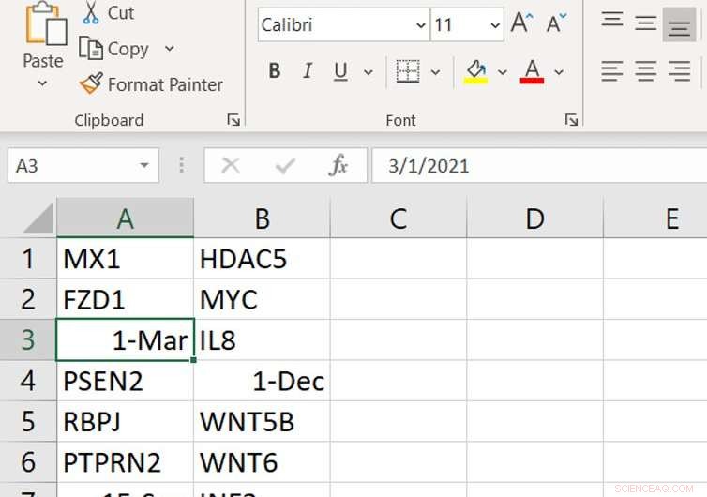This screenshot has width=707, height=497.
Task: Click Decrease Font Size button
Action: (x=556, y=23)
